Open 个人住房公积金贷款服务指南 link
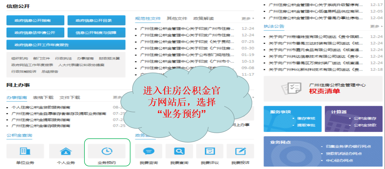This screenshot has height=169, width=385. (x=41, y=107)
